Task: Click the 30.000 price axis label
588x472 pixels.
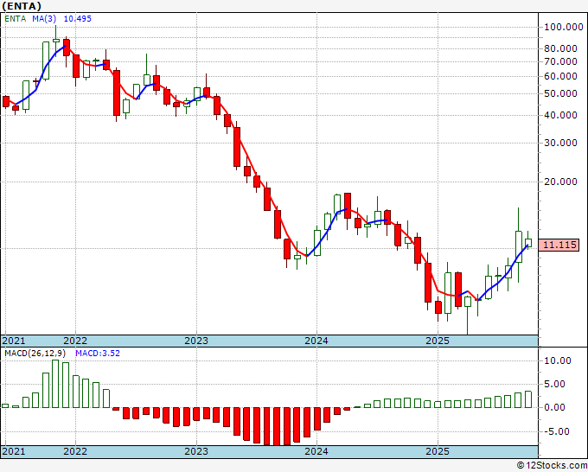Action: click(560, 143)
